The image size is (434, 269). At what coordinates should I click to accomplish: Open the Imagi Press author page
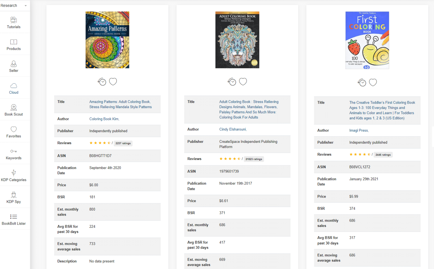[359, 130]
